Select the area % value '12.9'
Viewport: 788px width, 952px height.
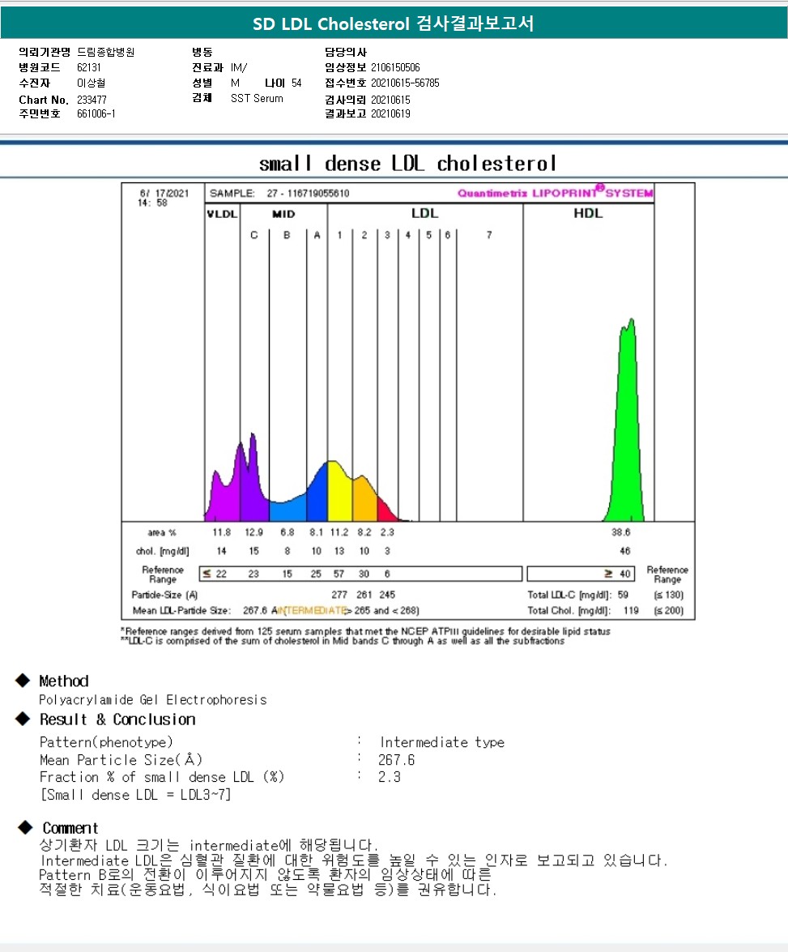pos(253,531)
